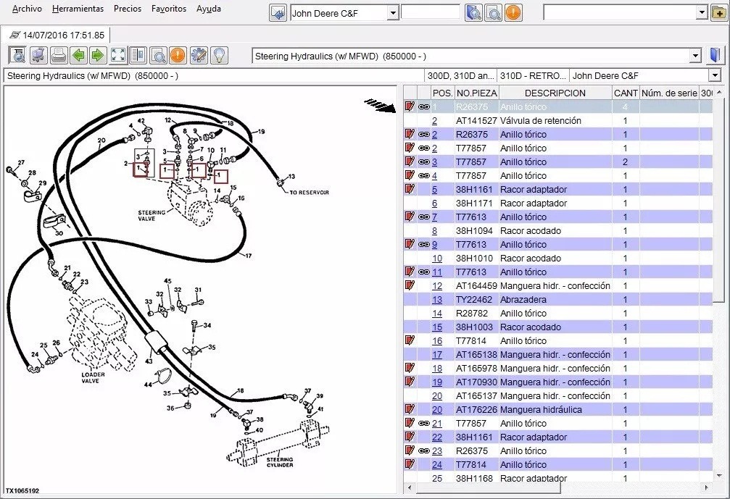The image size is (730, 499).
Task: Go forward with the green right arrow
Action: point(98,56)
